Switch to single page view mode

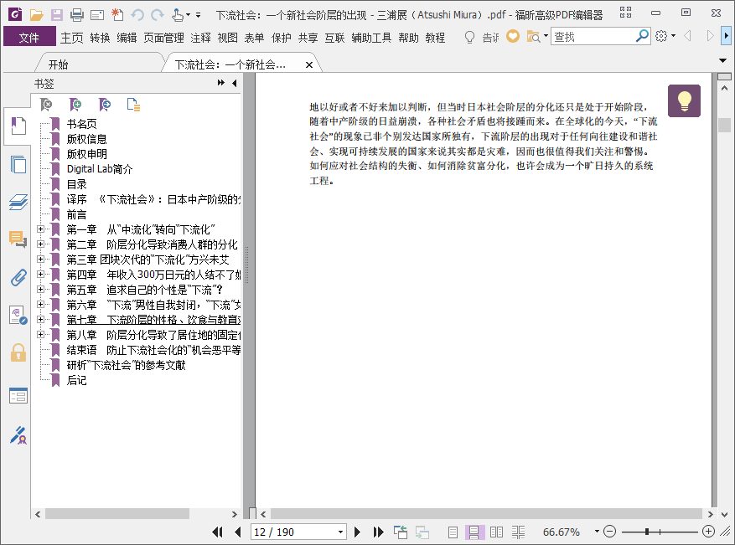[453, 532]
